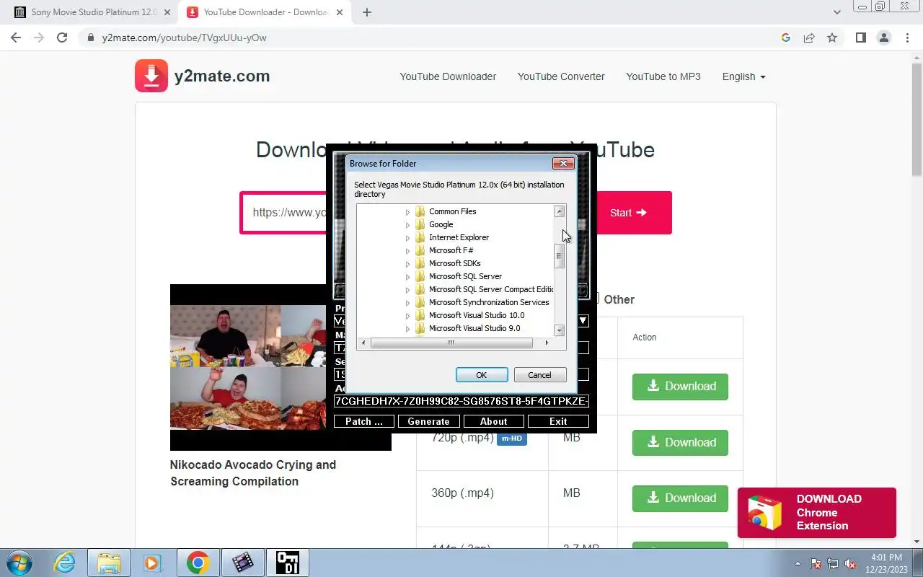Click the folder tree scroll-up arrow
This screenshot has height=577, width=923.
coord(559,211)
